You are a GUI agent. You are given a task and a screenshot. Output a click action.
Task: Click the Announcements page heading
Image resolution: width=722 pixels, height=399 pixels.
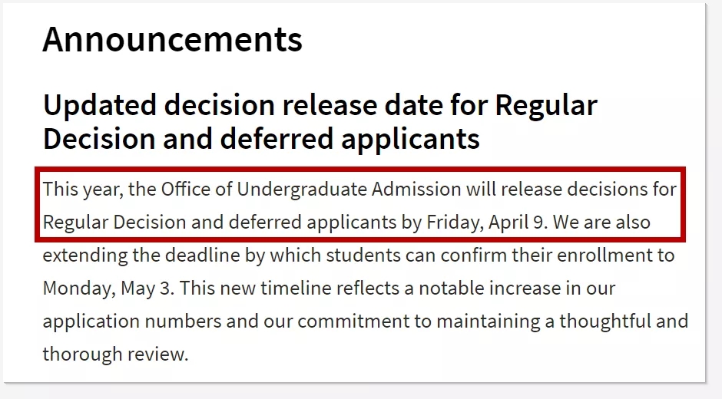[172, 39]
